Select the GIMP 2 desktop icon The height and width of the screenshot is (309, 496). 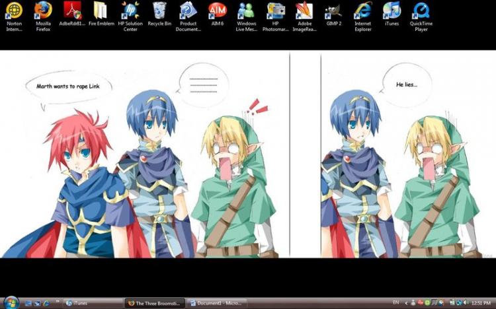334,14
